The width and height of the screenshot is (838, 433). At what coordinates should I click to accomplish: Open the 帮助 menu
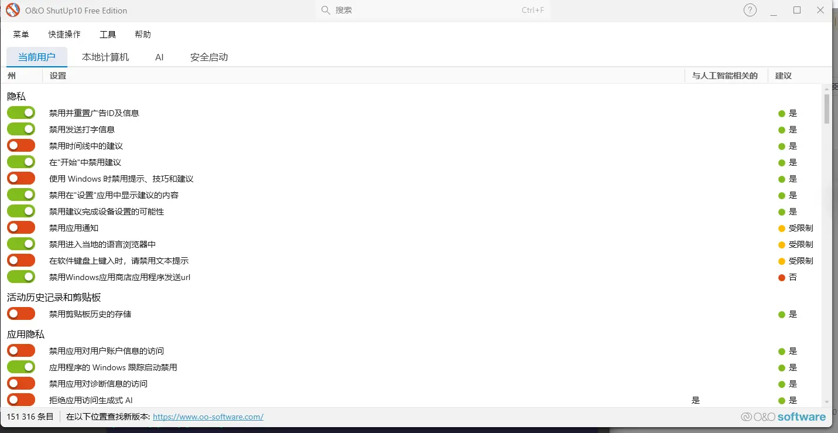pos(143,35)
